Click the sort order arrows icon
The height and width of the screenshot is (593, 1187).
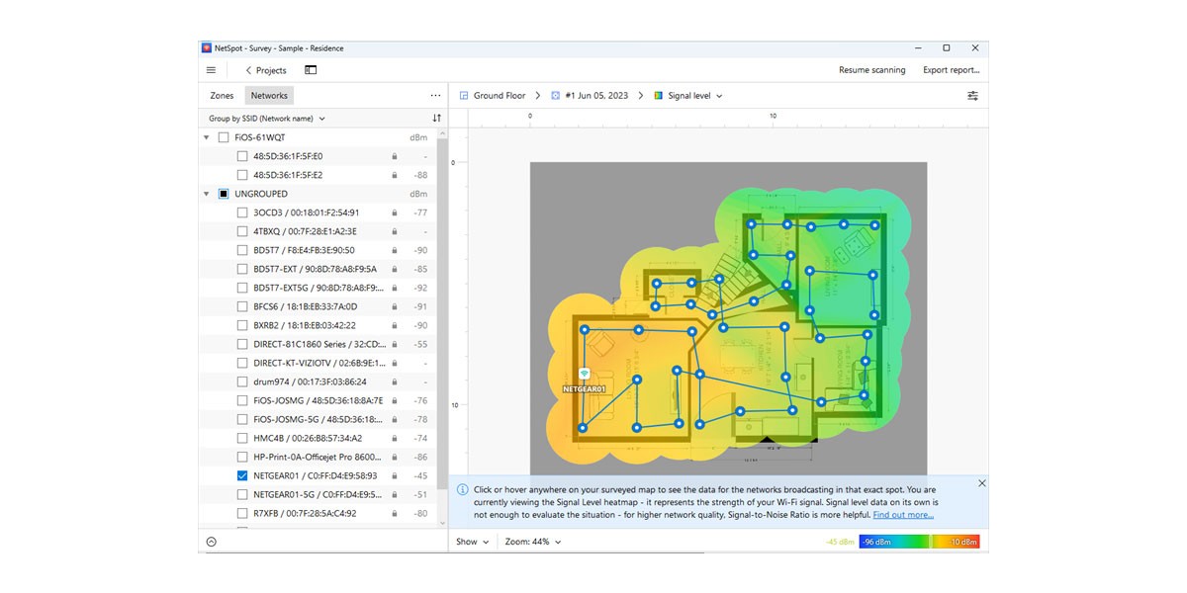point(436,118)
